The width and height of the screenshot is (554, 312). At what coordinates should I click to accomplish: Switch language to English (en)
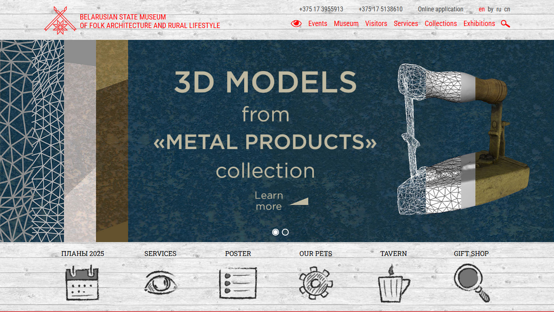pos(482,9)
